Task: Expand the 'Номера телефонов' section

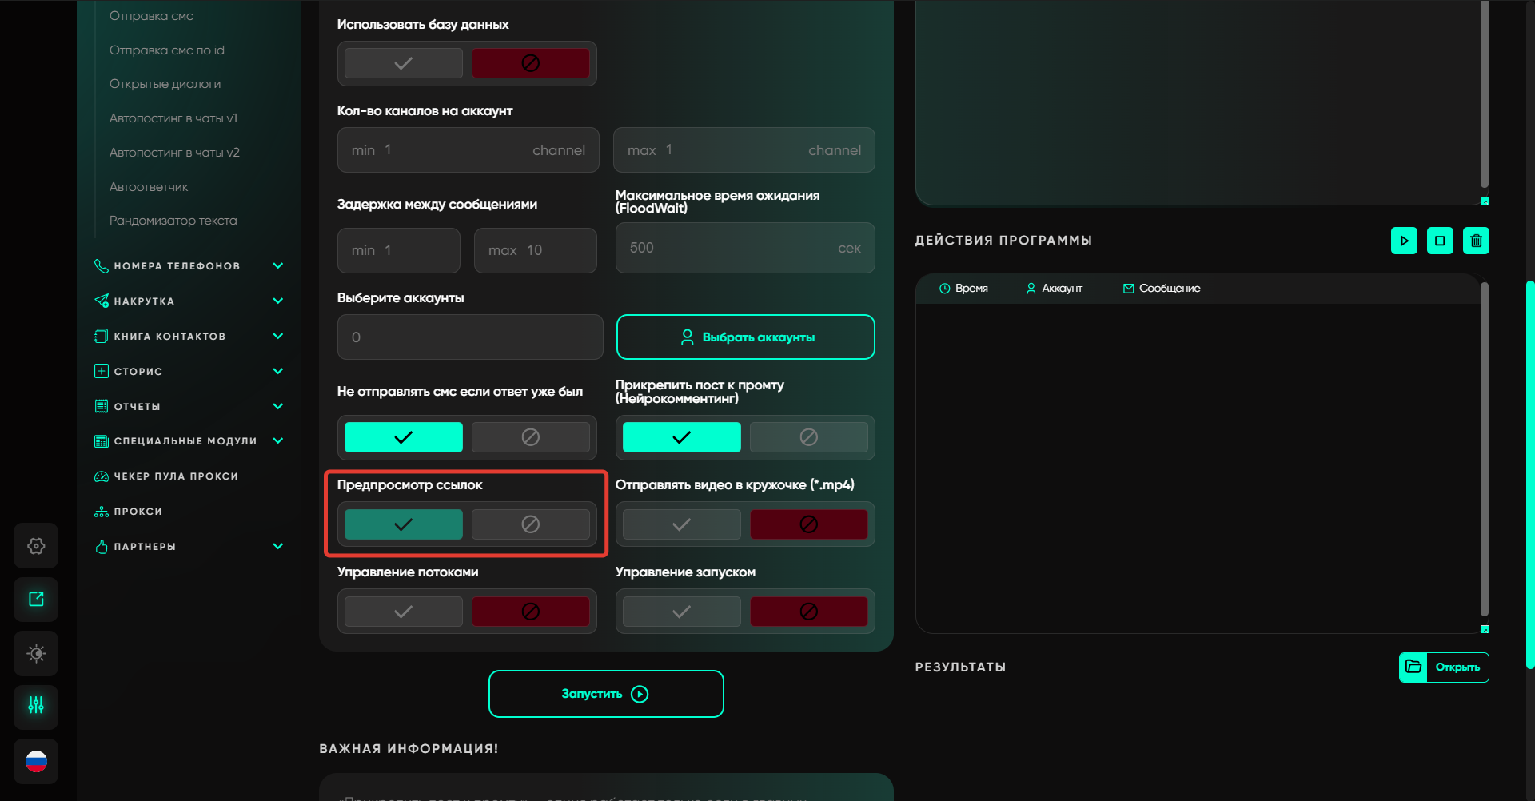Action: tap(277, 266)
